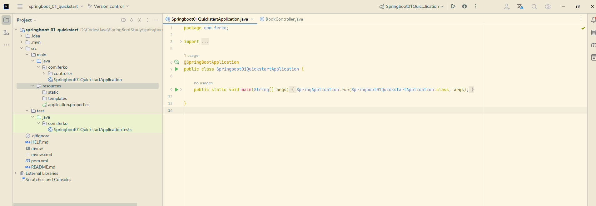The height and width of the screenshot is (206, 596).
Task: Toggle the Project tool window folder icon
Action: coord(6,20)
